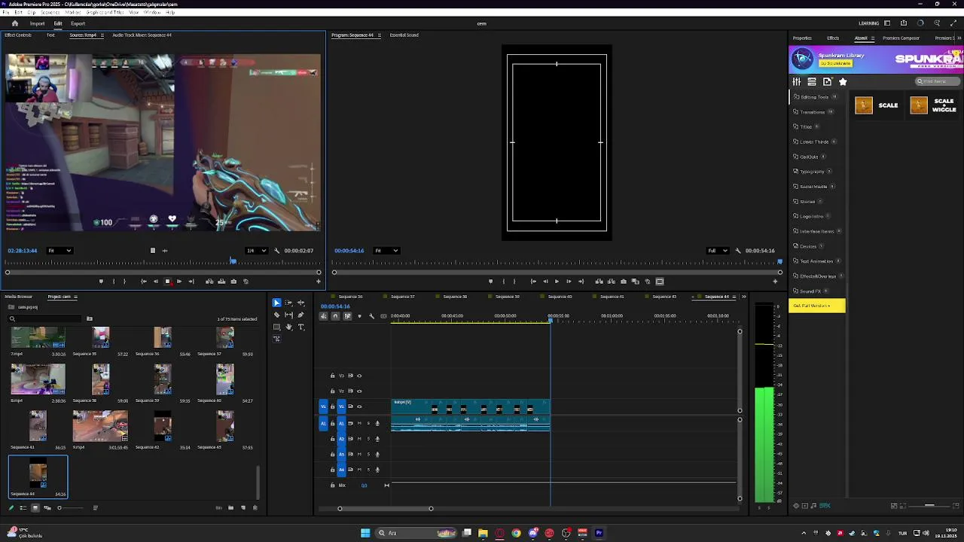Open the Effect Controls panel tab
The image size is (964, 542).
click(x=18, y=35)
